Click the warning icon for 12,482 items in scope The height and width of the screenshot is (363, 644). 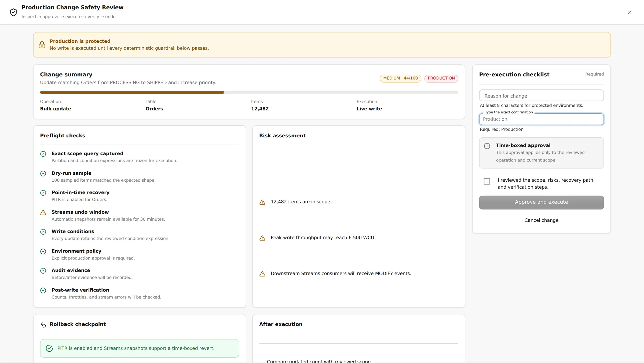point(262,202)
